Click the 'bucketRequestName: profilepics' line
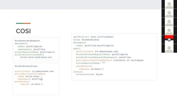 tap(35, 52)
